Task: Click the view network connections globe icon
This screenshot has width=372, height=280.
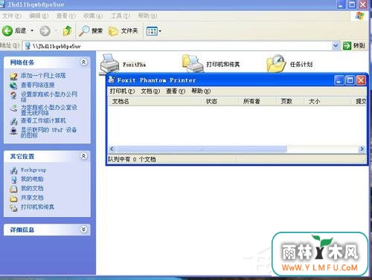Action: coord(13,85)
